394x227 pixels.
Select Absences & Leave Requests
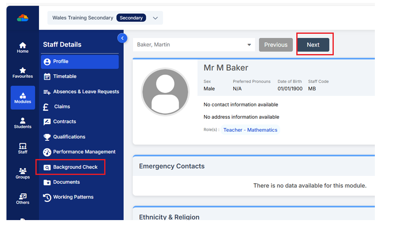86,92
